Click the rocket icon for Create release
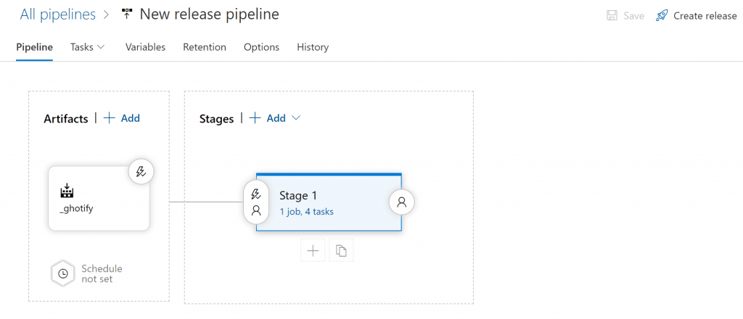The height and width of the screenshot is (319, 743). point(662,16)
